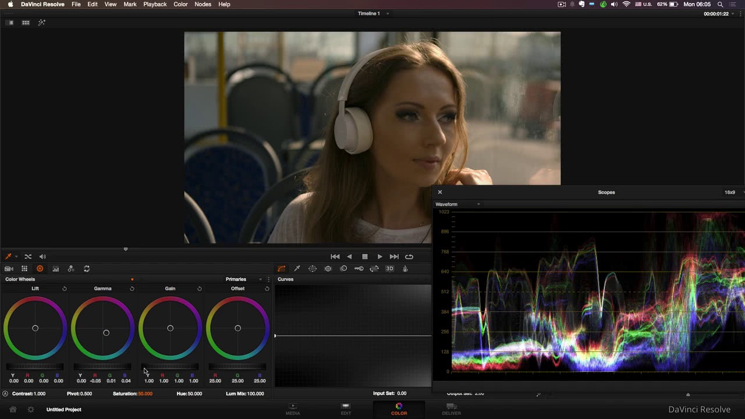Open the Power Window palette

[313, 269]
